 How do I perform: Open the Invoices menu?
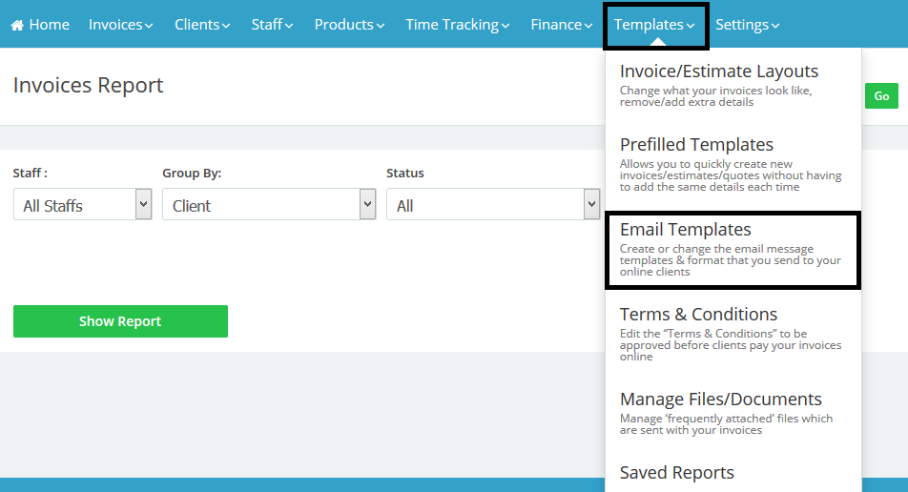[120, 25]
